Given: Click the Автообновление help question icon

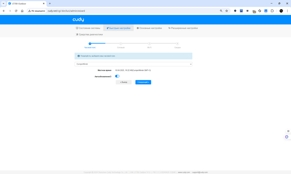Looking at the screenshot, I should click(110, 77).
